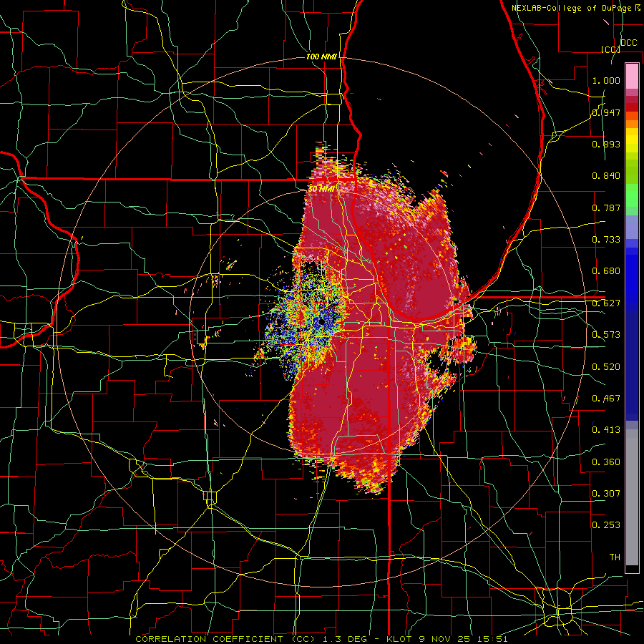
Task: Click the [CC] units label
Action: [x=611, y=49]
